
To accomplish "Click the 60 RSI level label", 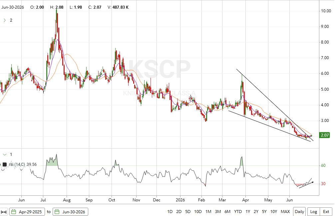I will pos(323,165).
